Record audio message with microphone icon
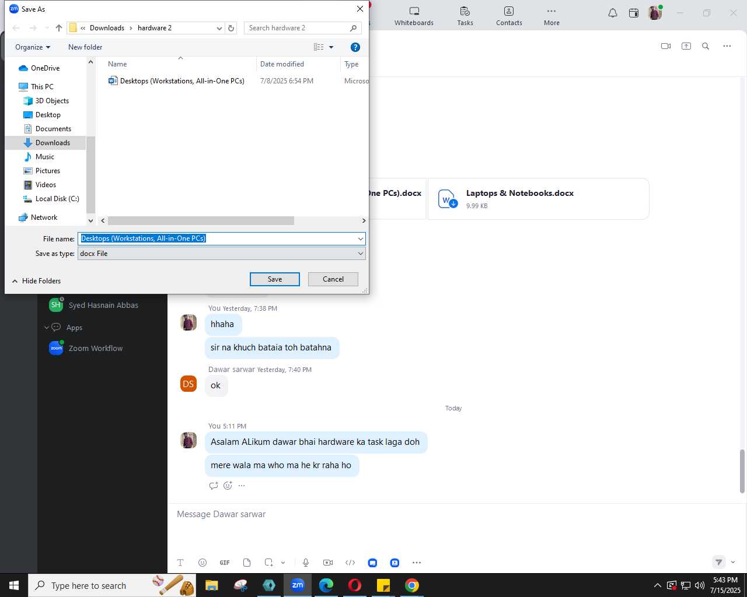The width and height of the screenshot is (747, 597). tap(306, 563)
